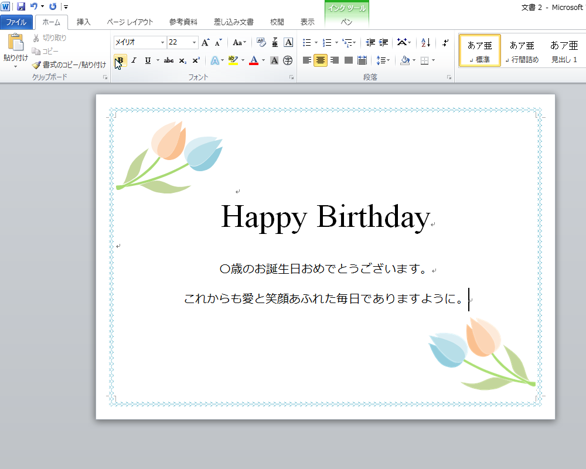Switch to the 挿入 tab

tap(84, 22)
